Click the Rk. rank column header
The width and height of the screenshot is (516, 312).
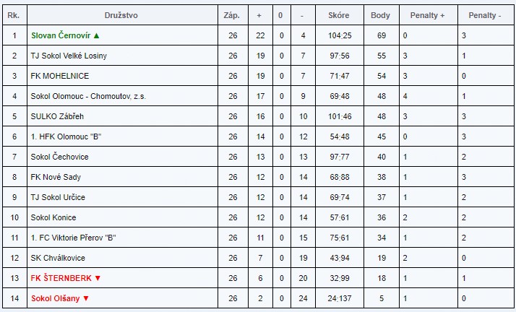click(14, 14)
